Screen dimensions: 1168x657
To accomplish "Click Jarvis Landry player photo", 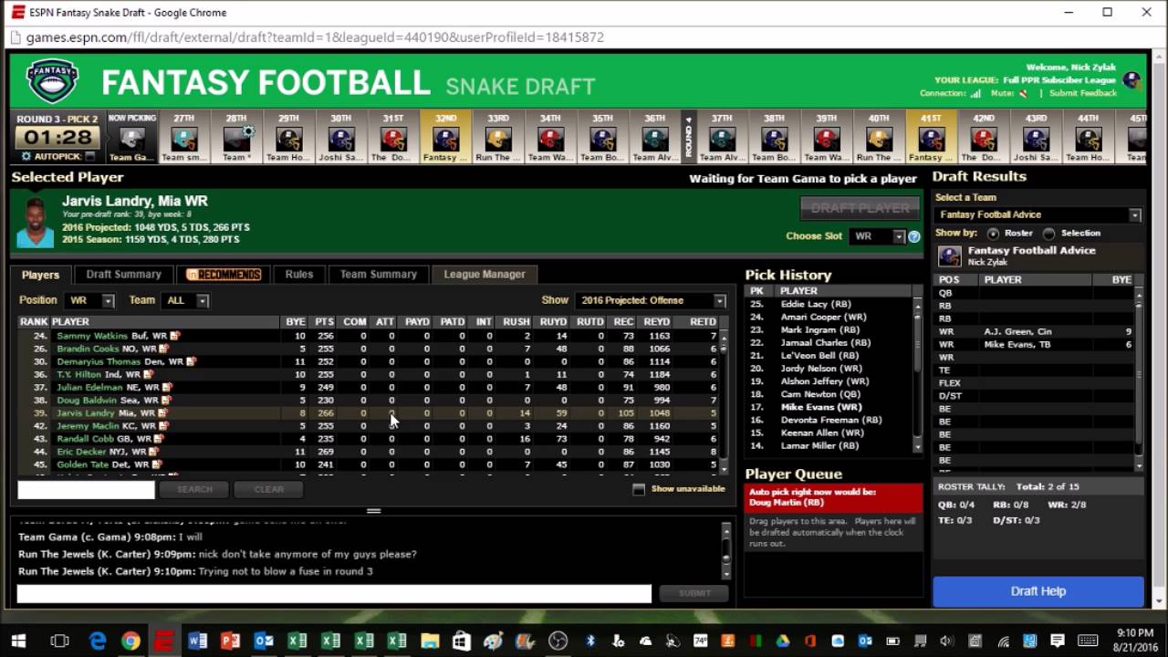I will [35, 223].
